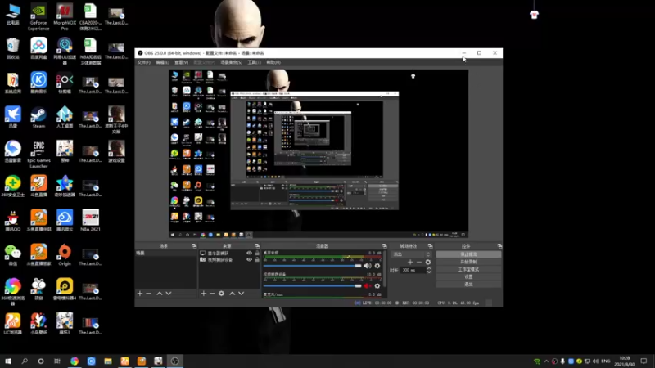Open the Help menu in OBS
655x368 pixels.
273,62
